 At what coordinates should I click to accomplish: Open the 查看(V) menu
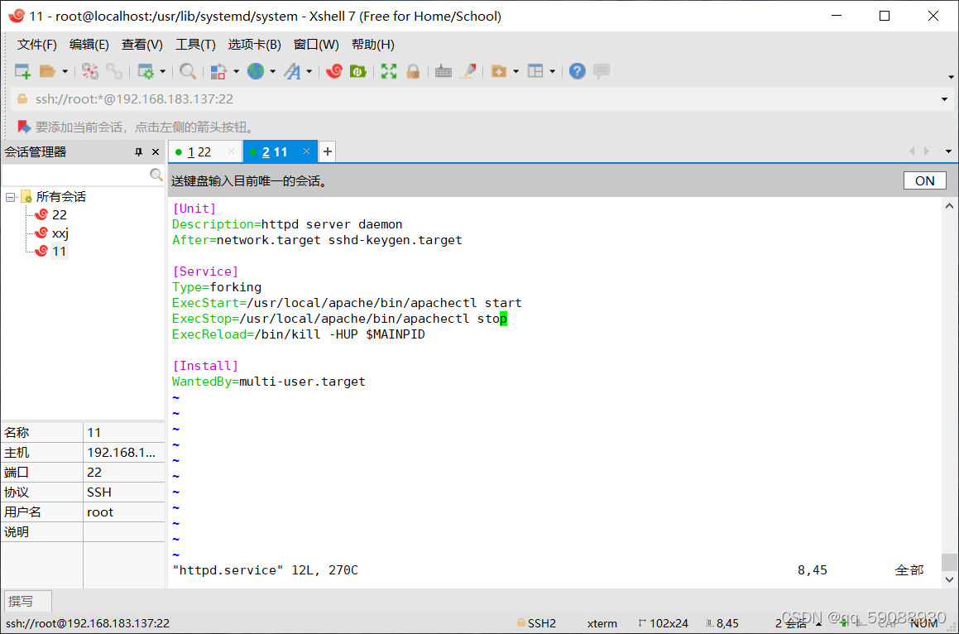coord(141,45)
